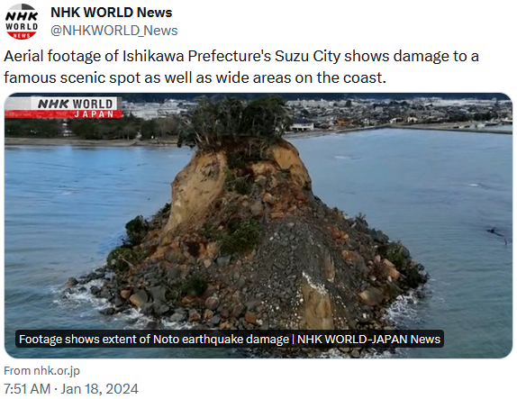Select the tweet line mentioning Suzu City

tap(241, 57)
